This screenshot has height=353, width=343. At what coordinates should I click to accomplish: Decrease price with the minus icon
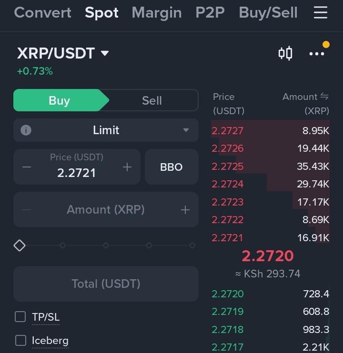[27, 167]
